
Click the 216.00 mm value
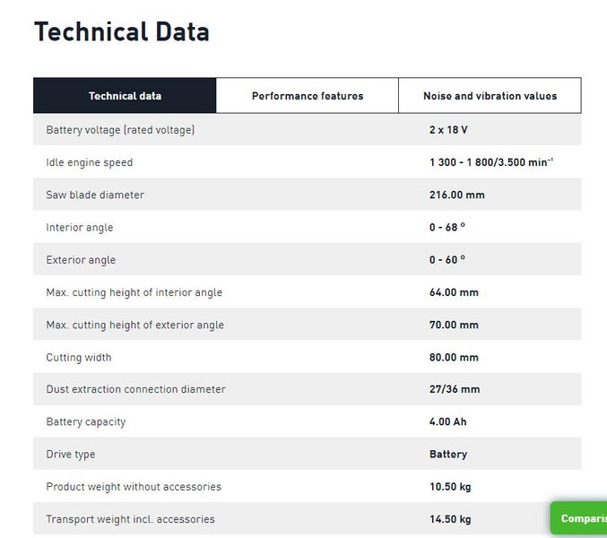pyautogui.click(x=456, y=195)
